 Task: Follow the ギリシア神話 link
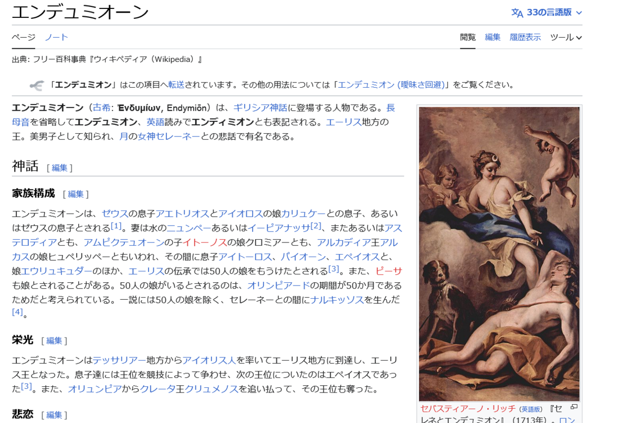pos(260,108)
